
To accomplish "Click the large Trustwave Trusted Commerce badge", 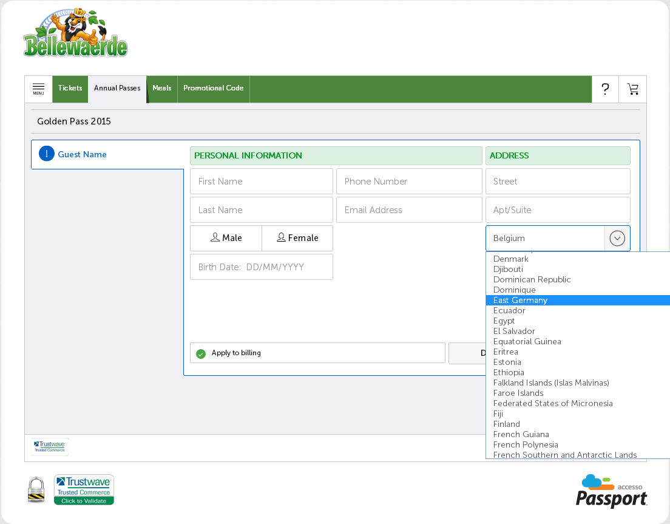I will [84, 489].
